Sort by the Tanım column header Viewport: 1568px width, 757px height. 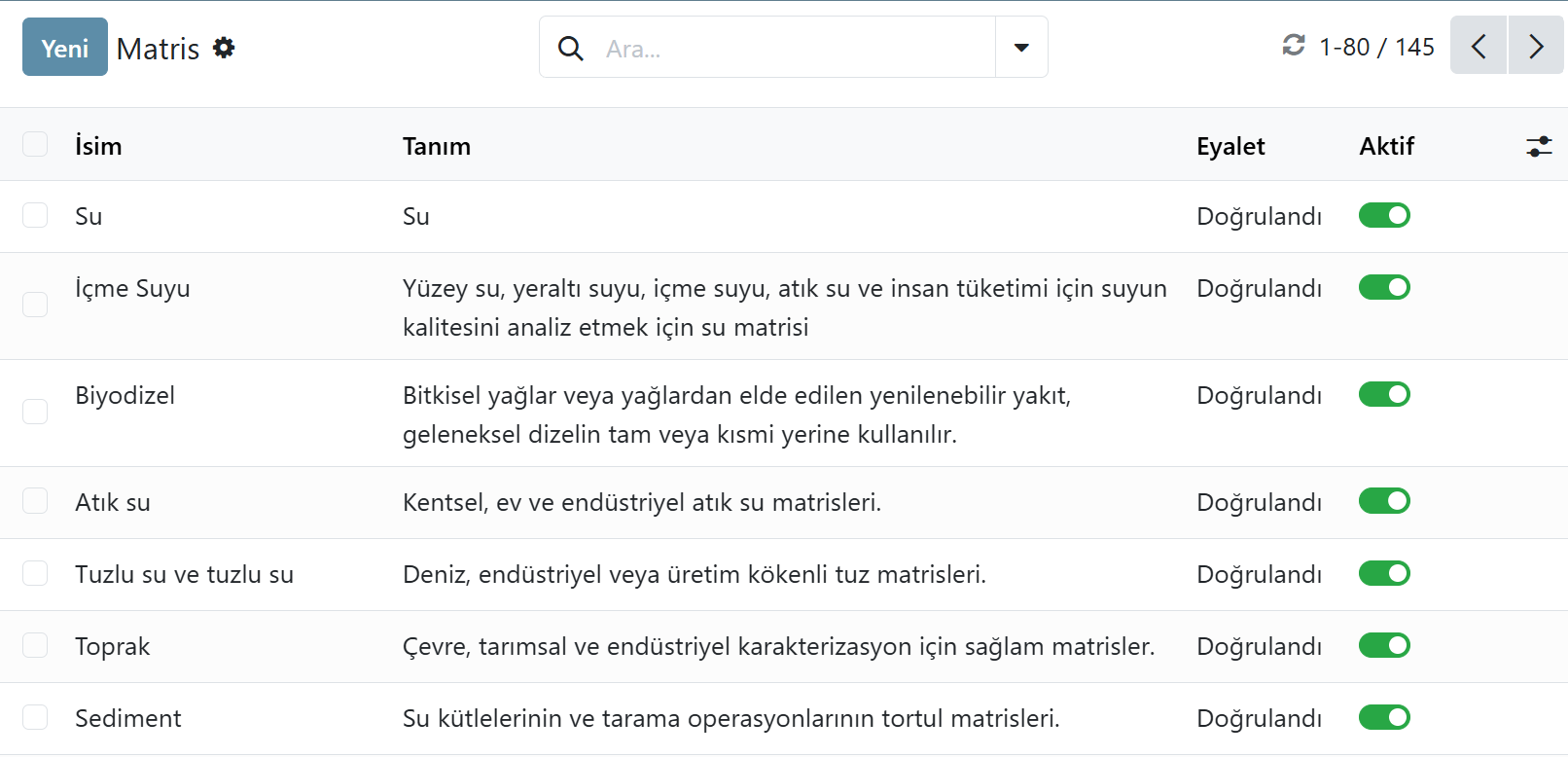pyautogui.click(x=437, y=146)
